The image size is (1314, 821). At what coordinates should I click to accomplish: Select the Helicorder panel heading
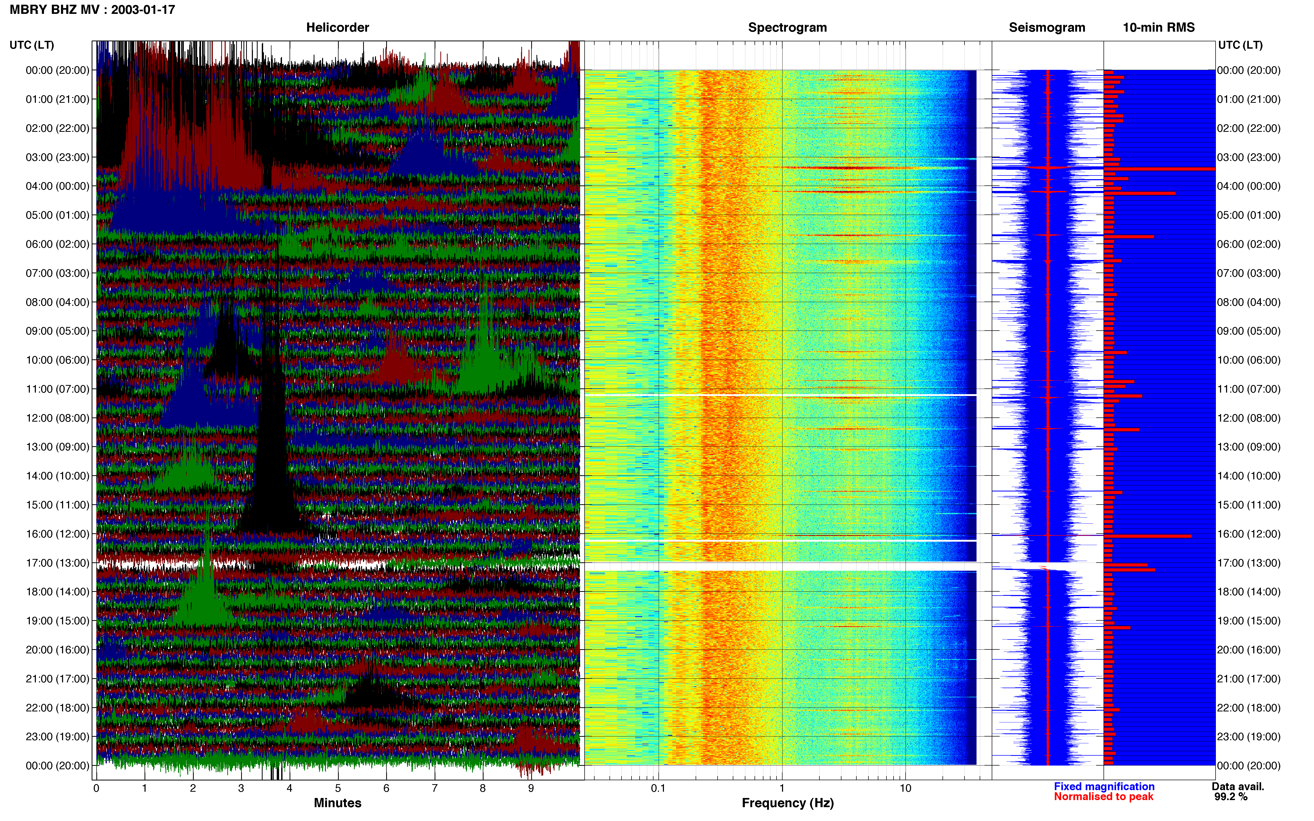coord(337,28)
